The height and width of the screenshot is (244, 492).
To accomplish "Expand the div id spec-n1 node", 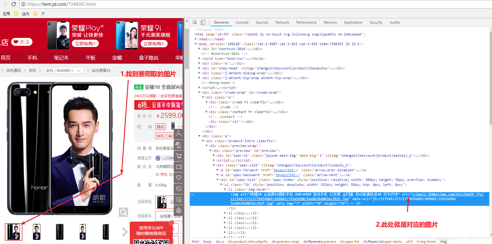I will pyautogui.click(x=214, y=155).
